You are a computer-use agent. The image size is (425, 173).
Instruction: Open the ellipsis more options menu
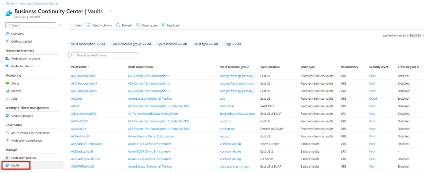pos(110,11)
